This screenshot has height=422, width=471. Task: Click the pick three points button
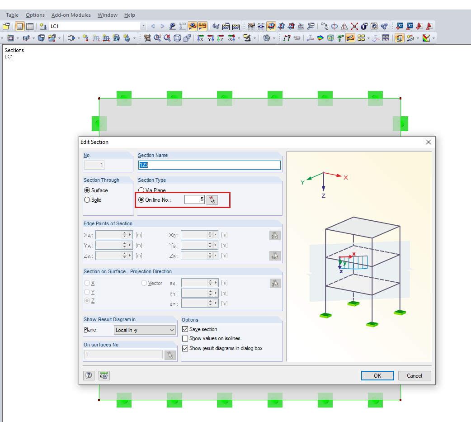pyautogui.click(x=275, y=256)
